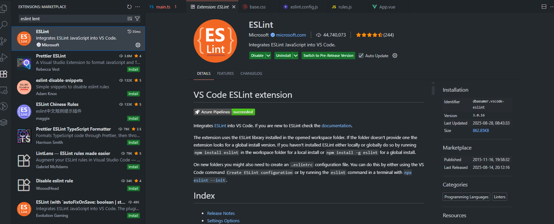Click the verified publisher badge icon
Viewport: 554px width, 224px height.
click(x=272, y=35)
